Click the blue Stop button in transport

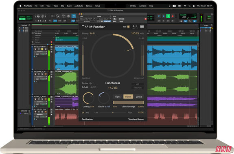[164, 16]
